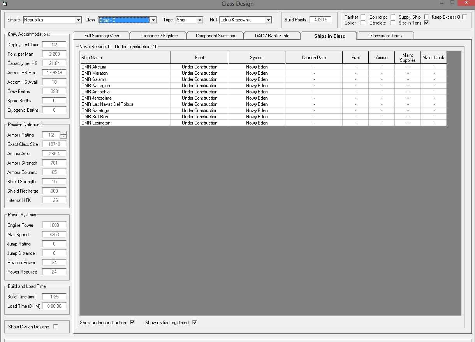This screenshot has height=342, width=475.
Task: Click the Launch Date column header
Action: 314,58
